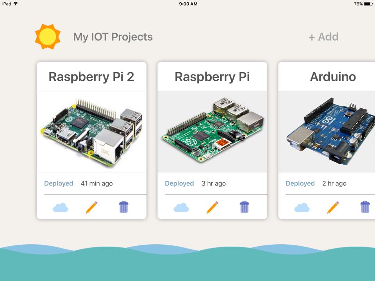Edit Raspberry Pi project with pencil icon
The width and height of the screenshot is (375, 281).
pos(212,207)
